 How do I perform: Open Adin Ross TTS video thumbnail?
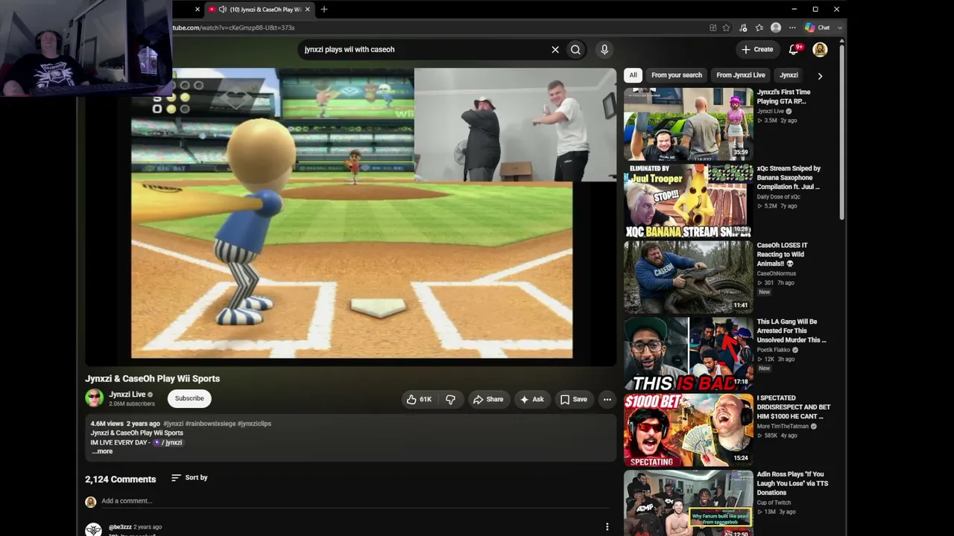click(689, 503)
